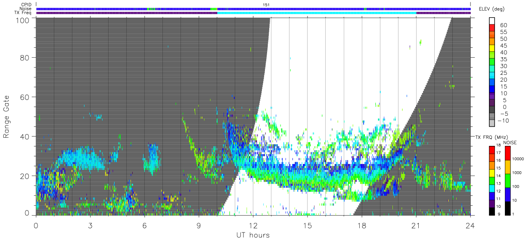
Task: Select the black bottom segment of TX FRQ bar
Action: (x=492, y=211)
